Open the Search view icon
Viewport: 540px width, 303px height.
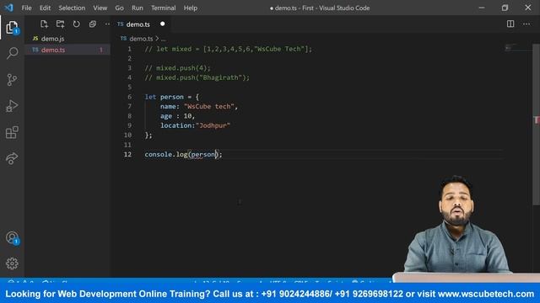pyautogui.click(x=12, y=53)
